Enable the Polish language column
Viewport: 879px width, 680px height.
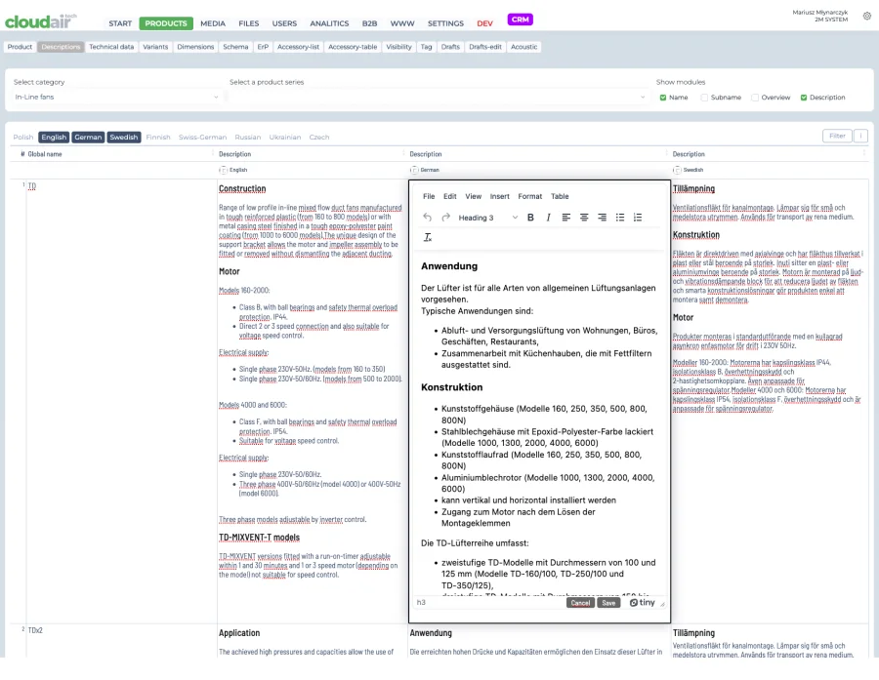click(23, 138)
